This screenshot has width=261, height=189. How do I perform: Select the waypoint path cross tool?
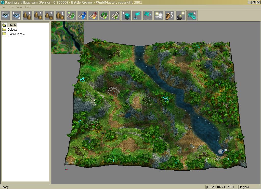(x=148, y=16)
